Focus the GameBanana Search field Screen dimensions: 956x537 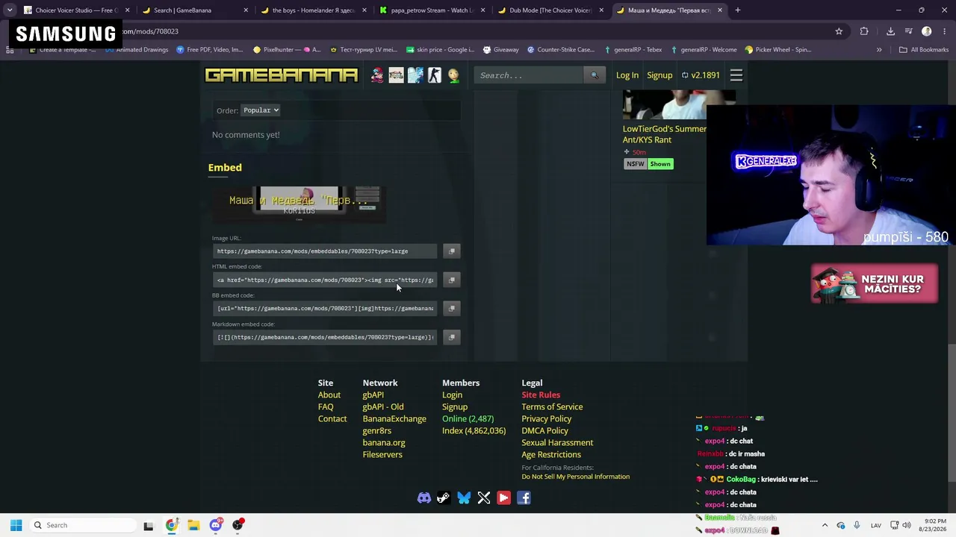click(x=529, y=75)
